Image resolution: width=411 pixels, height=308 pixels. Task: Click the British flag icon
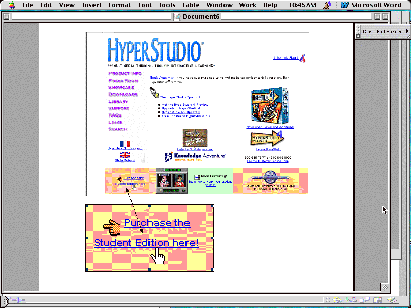click(125, 155)
